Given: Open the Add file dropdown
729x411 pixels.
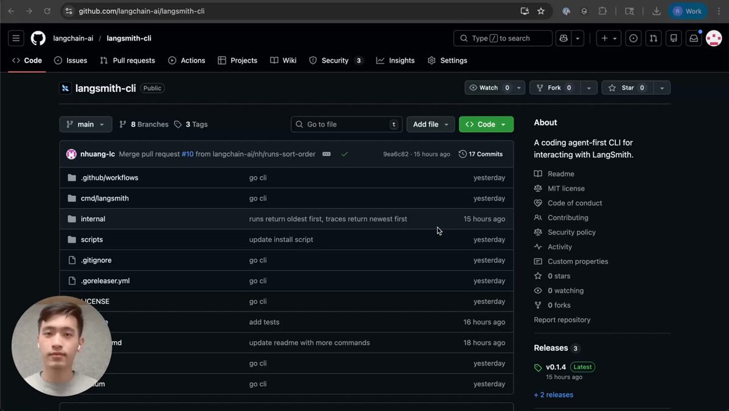Looking at the screenshot, I should point(430,124).
